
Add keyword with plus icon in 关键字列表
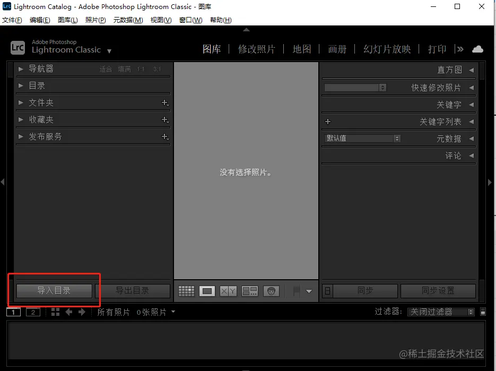coord(328,122)
